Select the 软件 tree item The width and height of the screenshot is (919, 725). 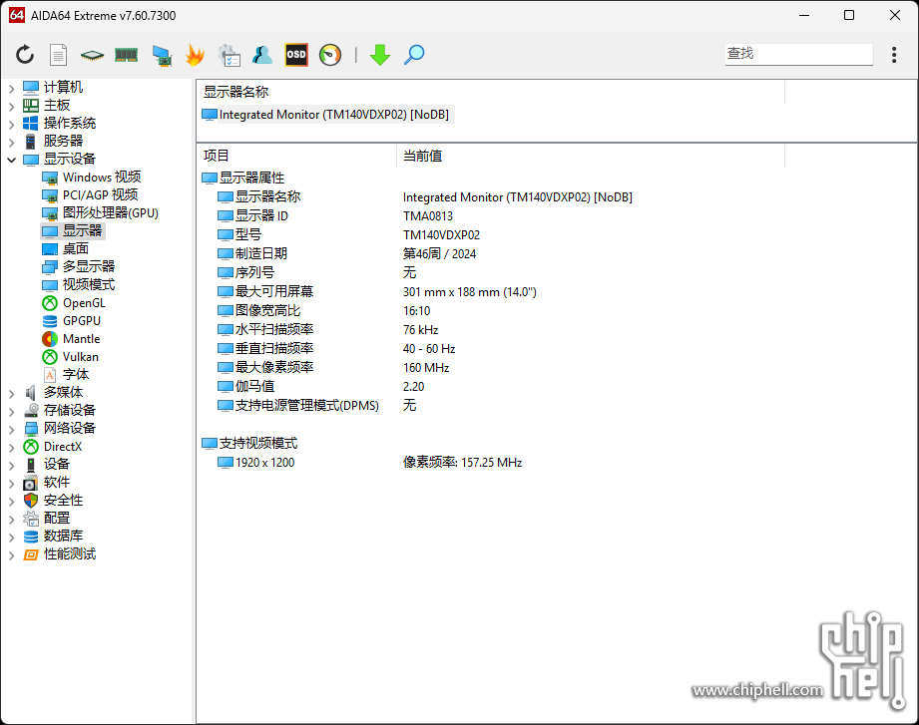point(46,482)
